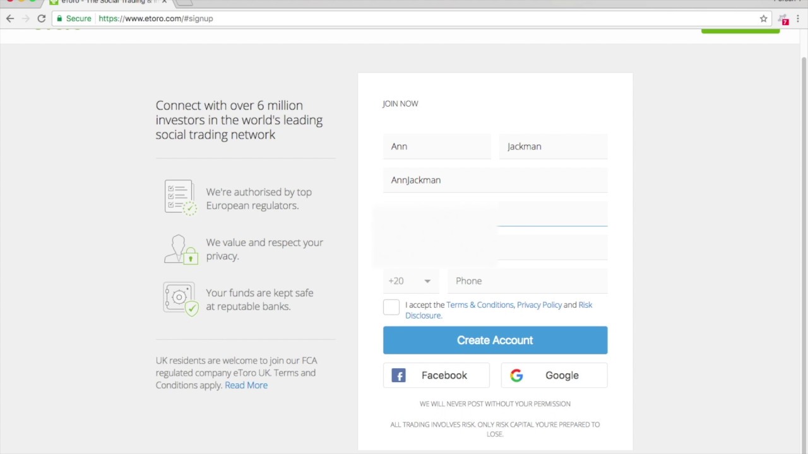This screenshot has width=808, height=454.
Task: Open the Privacy Policy link
Action: pyautogui.click(x=539, y=305)
